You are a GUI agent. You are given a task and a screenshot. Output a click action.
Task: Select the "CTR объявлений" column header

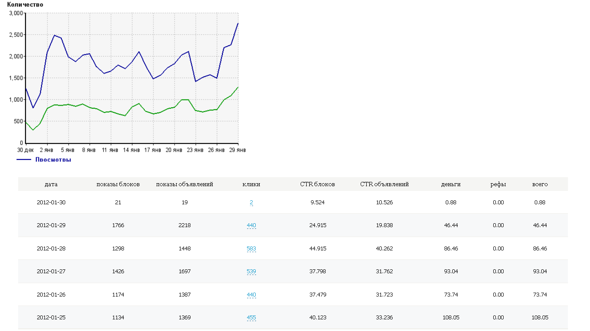(384, 184)
